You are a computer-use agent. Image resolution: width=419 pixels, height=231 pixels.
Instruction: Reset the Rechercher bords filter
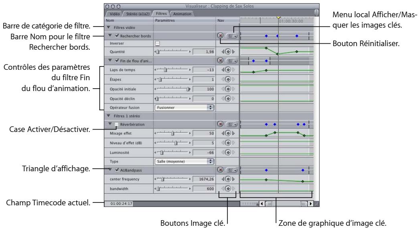pyautogui.click(x=220, y=36)
